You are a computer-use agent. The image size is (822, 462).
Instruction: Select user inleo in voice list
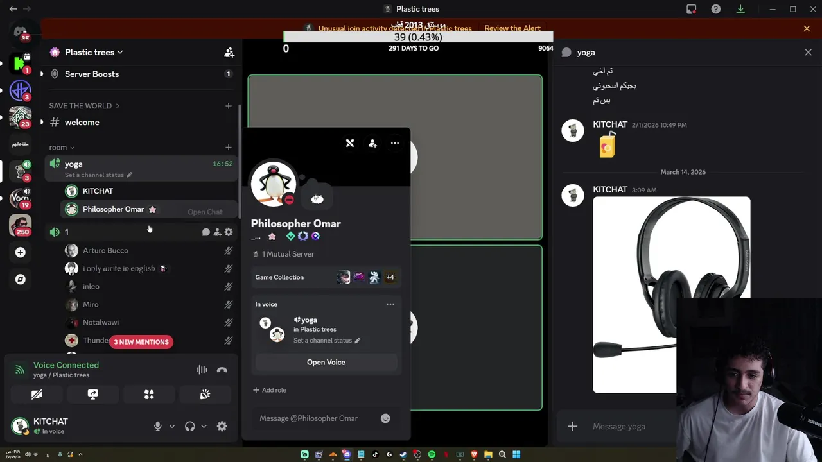(149, 286)
